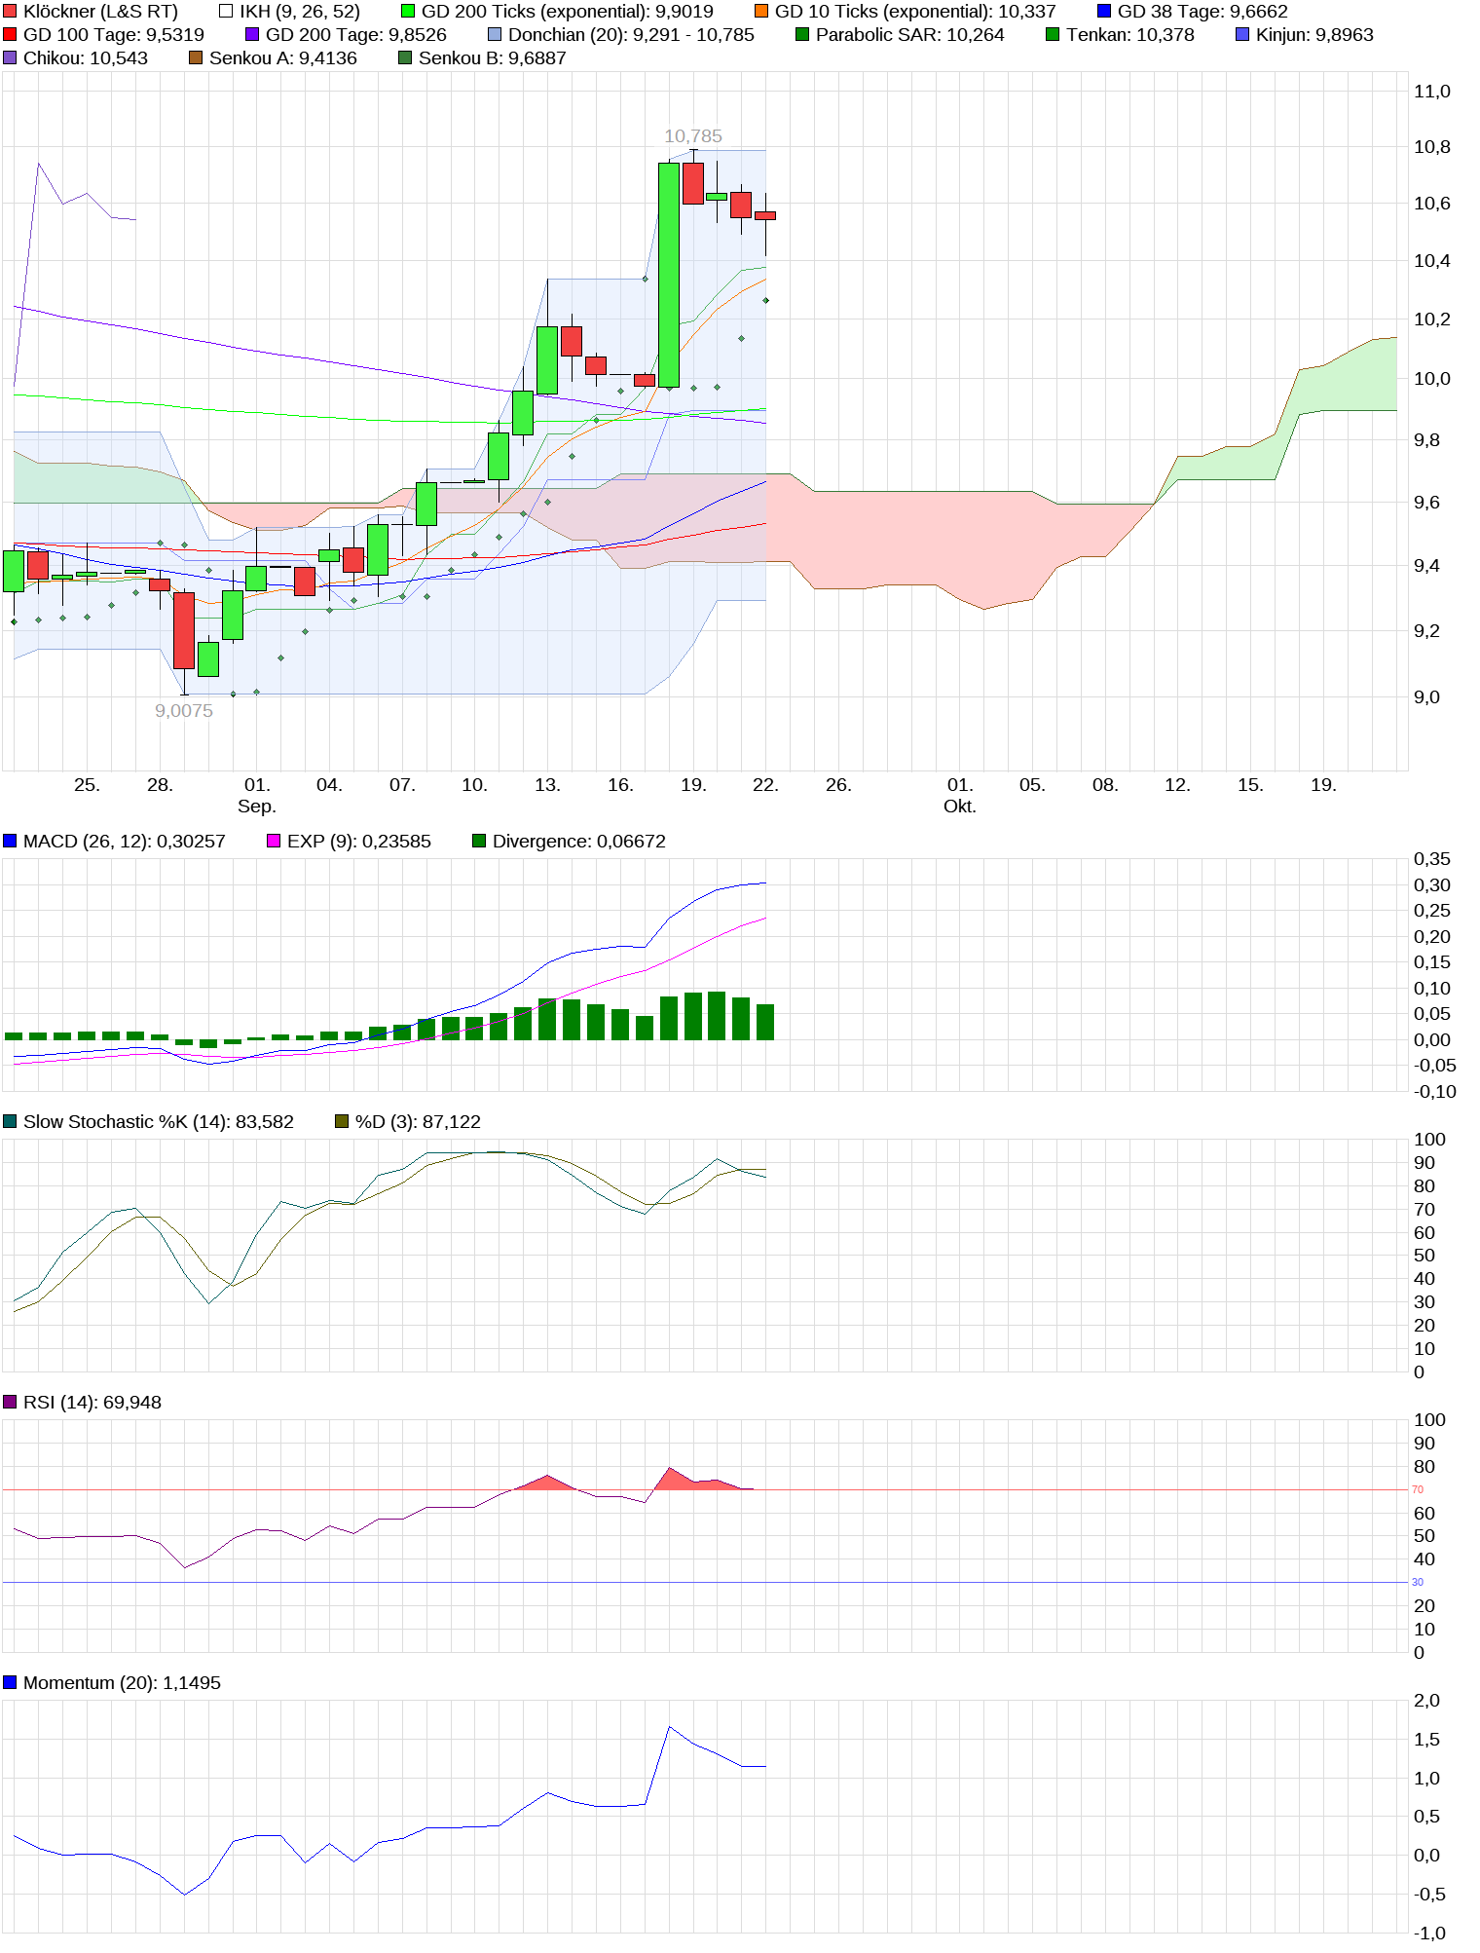
Task: Click the Donchian (20) legend swatch
Action: point(495,35)
